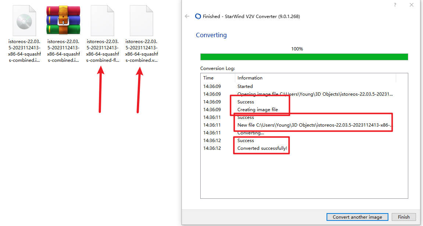This screenshot has height=226, width=423.
Task: Select the istoreos disc image file icon
Action: coord(24,21)
